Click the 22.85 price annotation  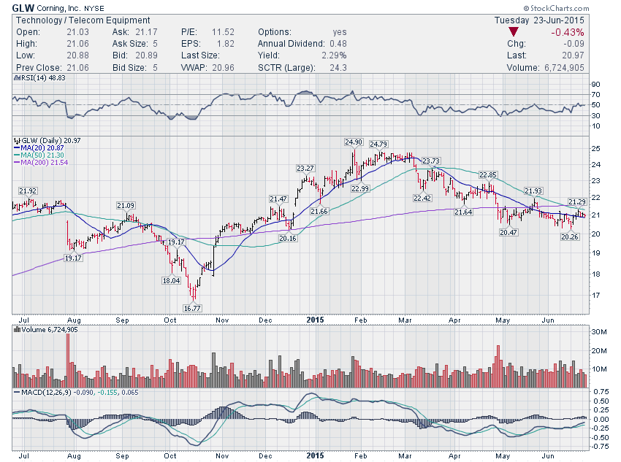click(x=487, y=174)
